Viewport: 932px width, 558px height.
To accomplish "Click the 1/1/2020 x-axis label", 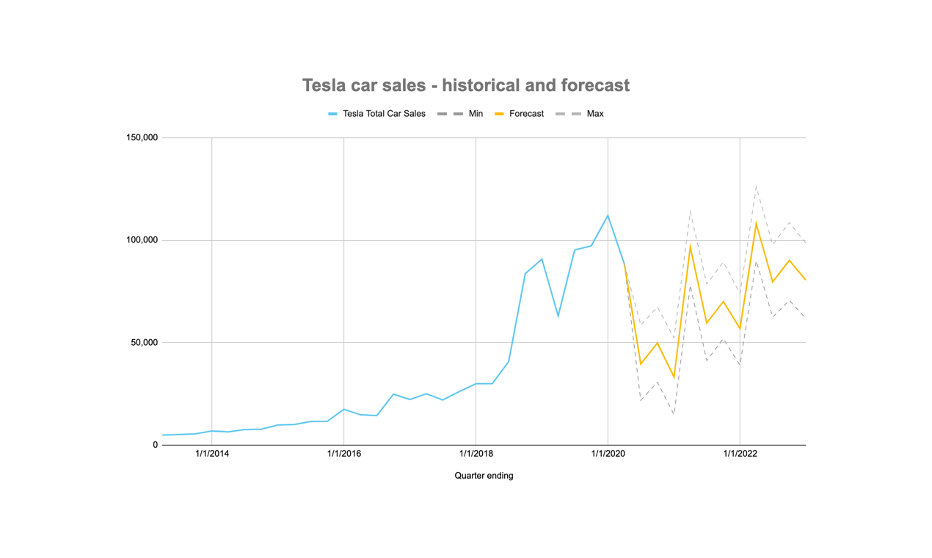I will click(x=608, y=454).
